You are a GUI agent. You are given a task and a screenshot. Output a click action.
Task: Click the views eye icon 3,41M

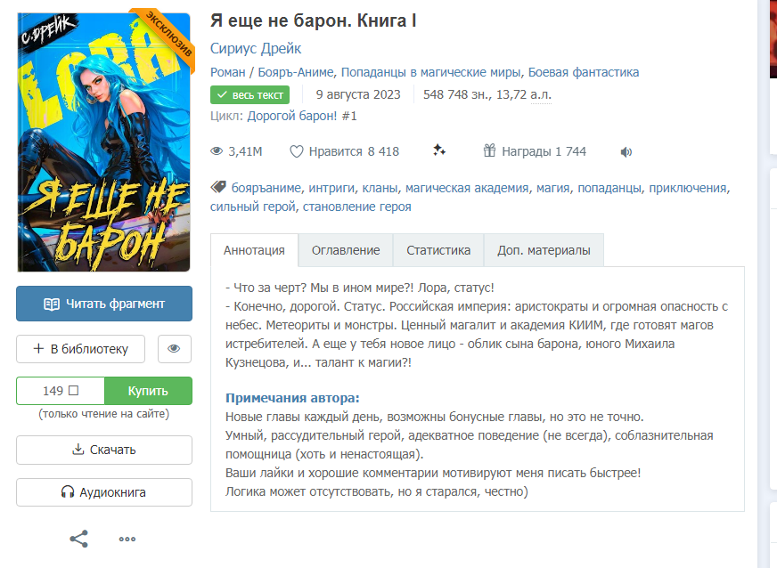coord(217,151)
